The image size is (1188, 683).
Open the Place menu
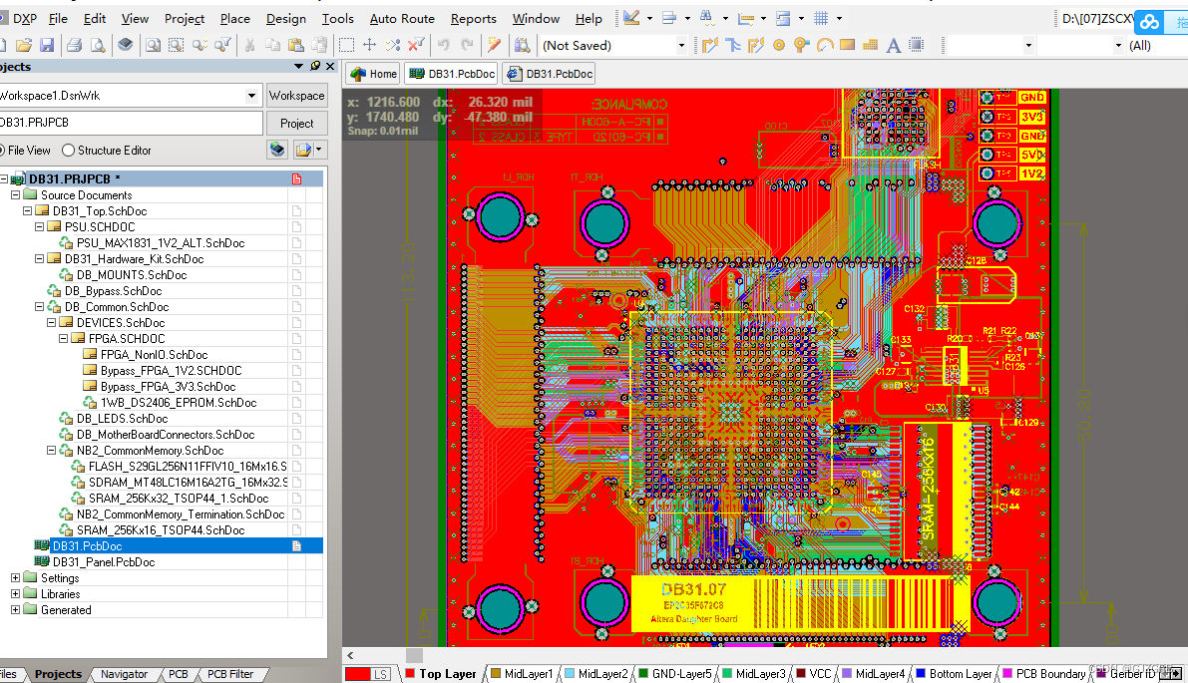point(234,18)
